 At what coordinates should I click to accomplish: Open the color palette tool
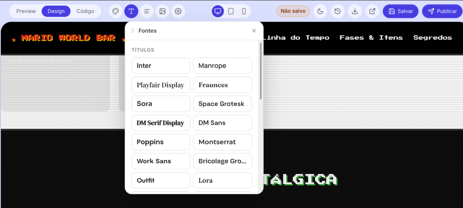click(116, 11)
